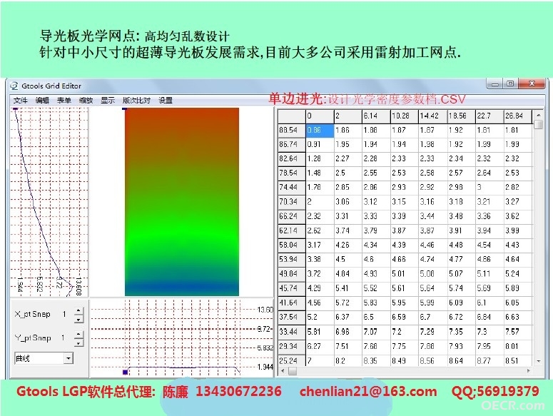
Task: Select row header 41.64
Action: point(291,303)
